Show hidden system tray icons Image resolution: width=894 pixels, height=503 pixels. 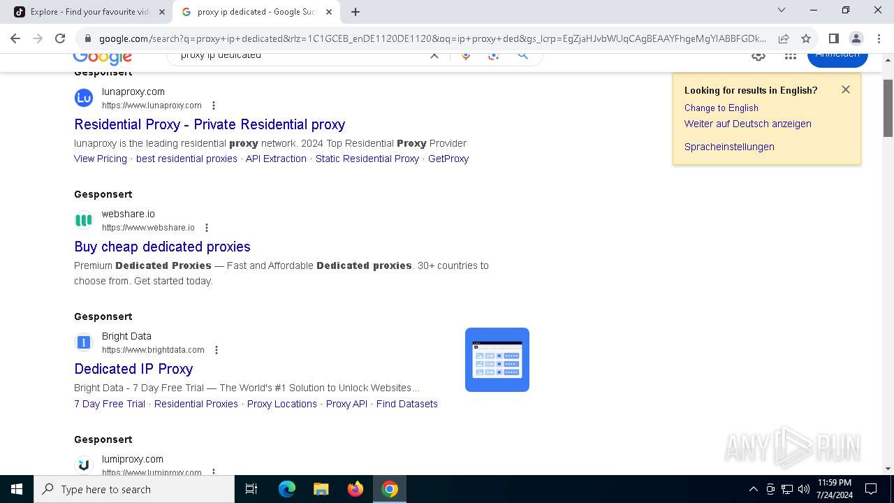tap(753, 489)
